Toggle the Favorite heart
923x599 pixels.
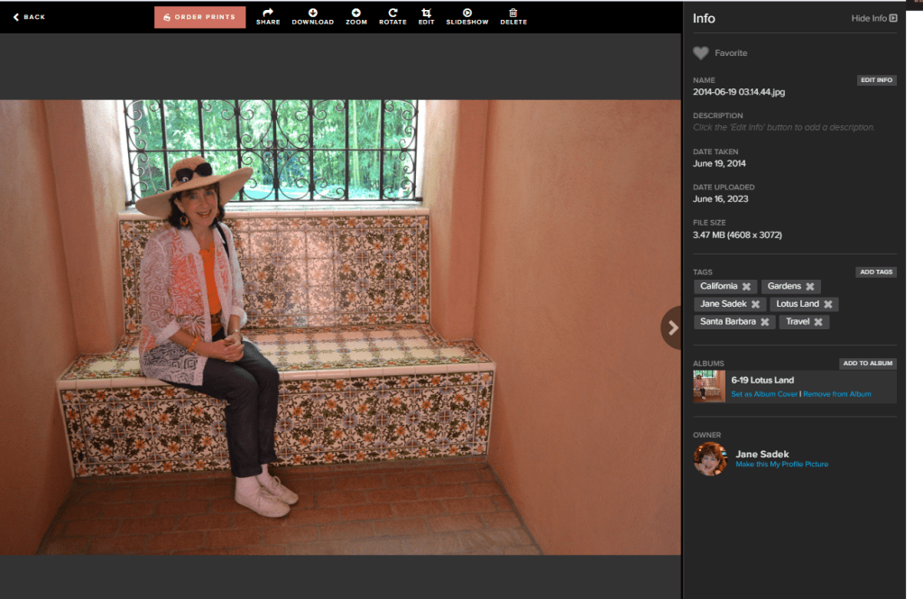click(x=701, y=53)
